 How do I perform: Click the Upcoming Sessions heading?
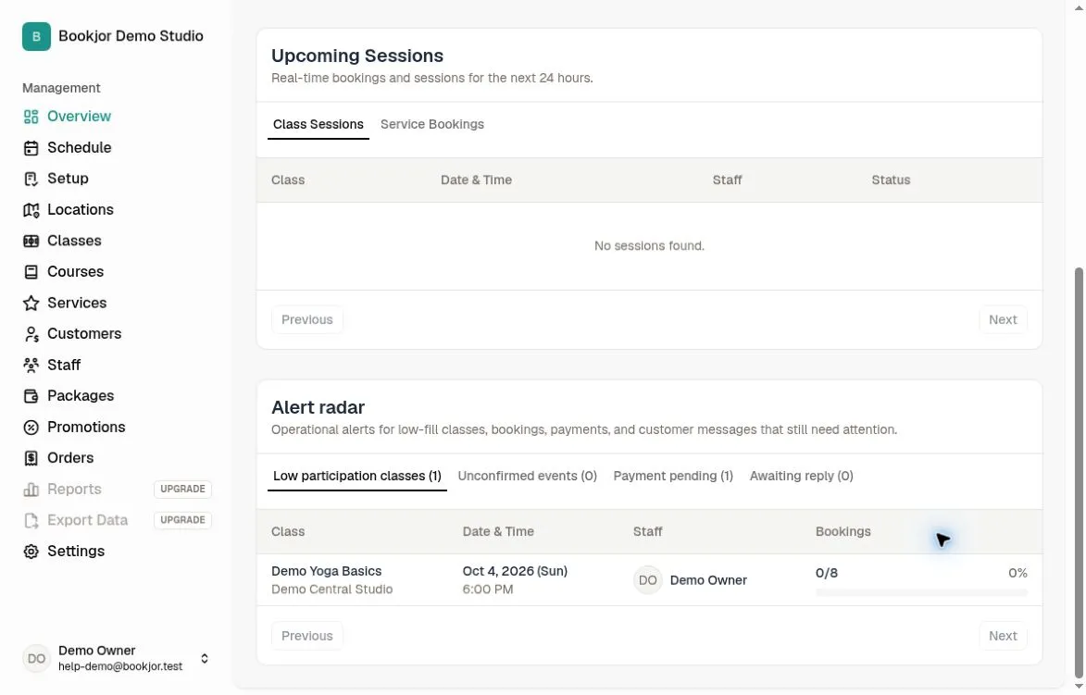pos(357,56)
